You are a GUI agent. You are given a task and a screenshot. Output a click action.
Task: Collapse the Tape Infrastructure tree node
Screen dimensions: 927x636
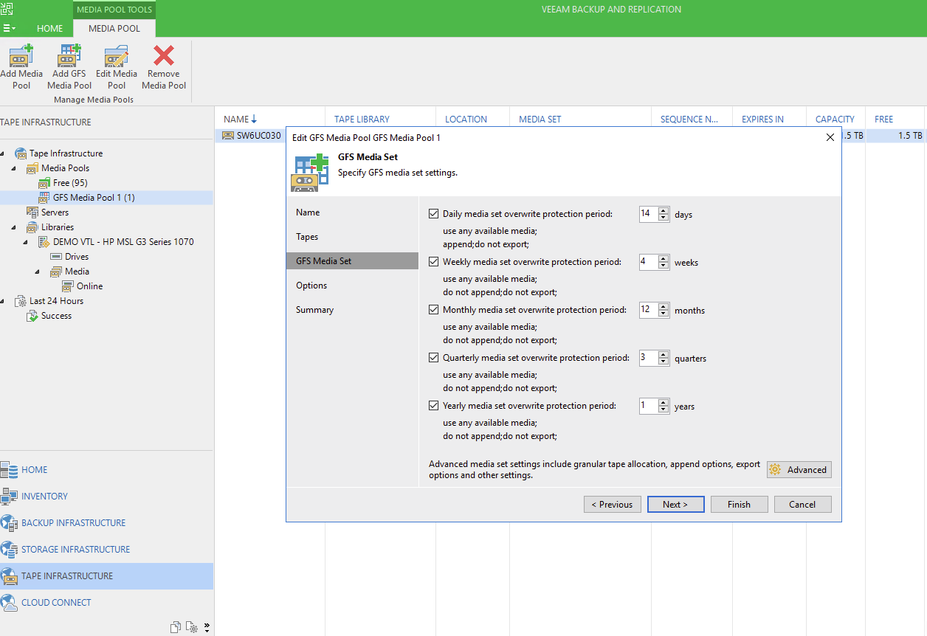pos(2,153)
